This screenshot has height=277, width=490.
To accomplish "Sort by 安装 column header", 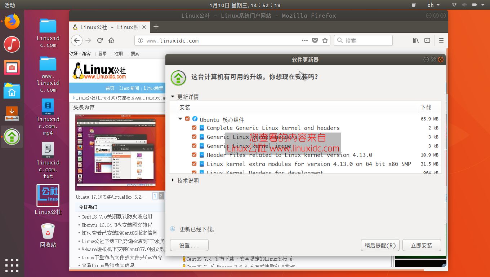I will click(x=298, y=107).
